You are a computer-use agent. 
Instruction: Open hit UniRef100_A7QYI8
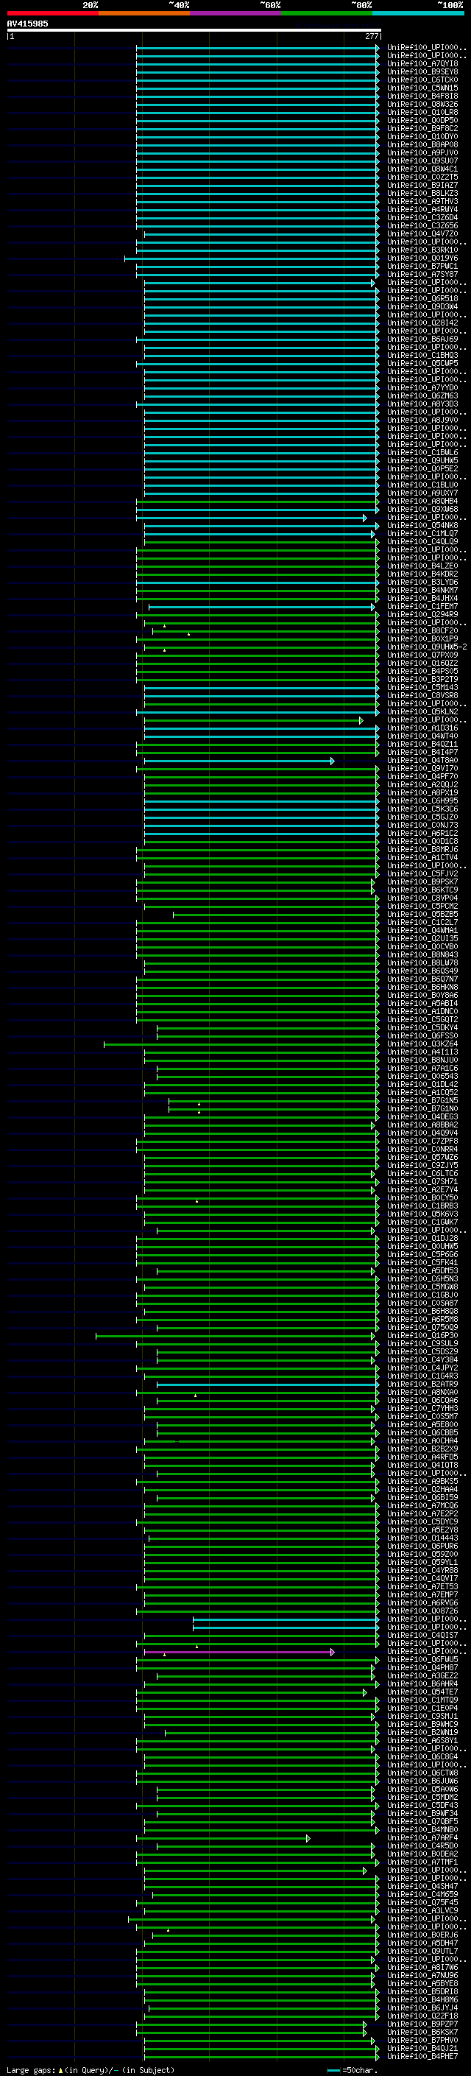pos(422,63)
